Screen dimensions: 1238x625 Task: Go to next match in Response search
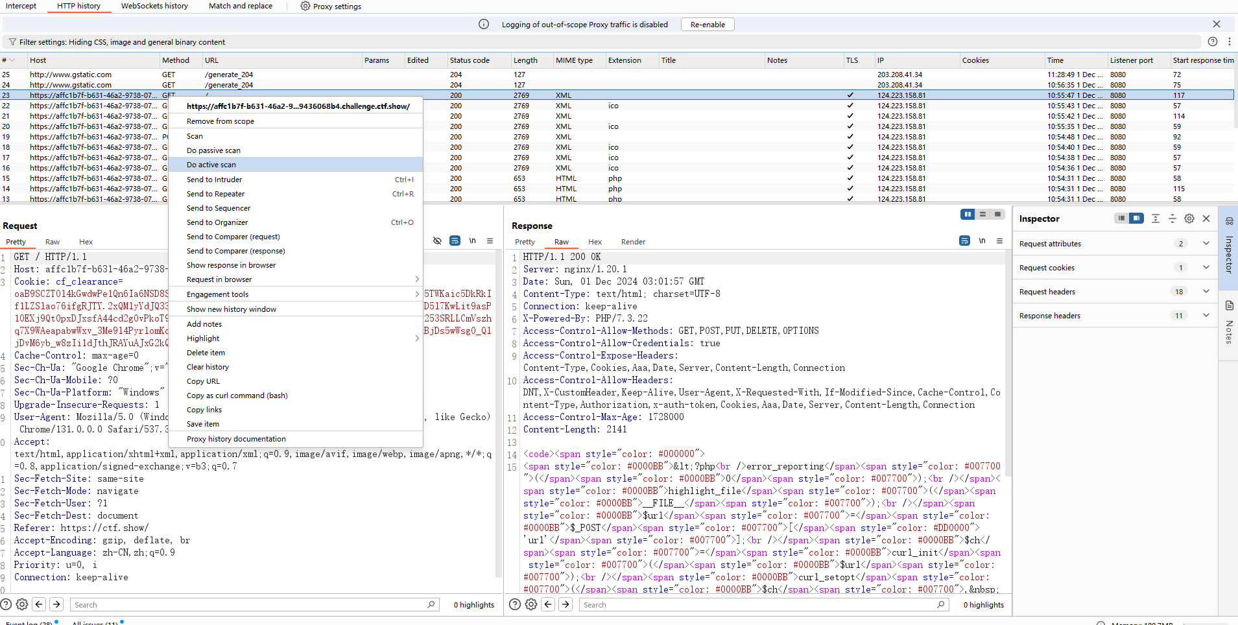click(565, 604)
